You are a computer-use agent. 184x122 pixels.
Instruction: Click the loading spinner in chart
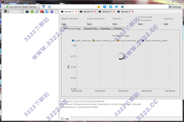[121, 56]
